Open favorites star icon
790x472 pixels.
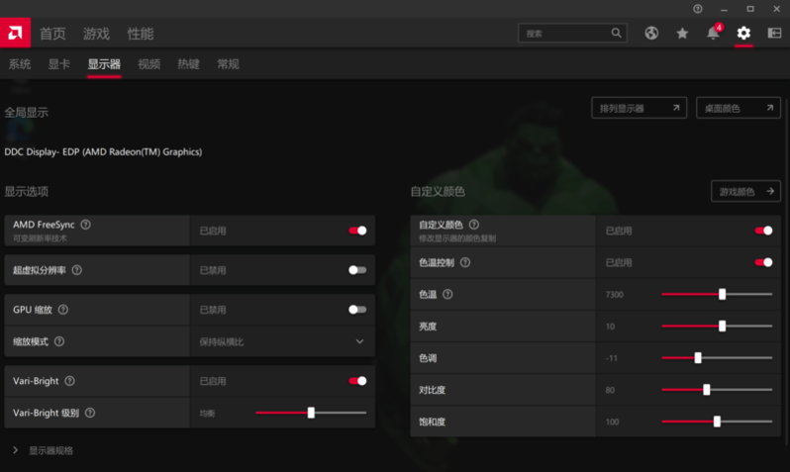point(682,33)
